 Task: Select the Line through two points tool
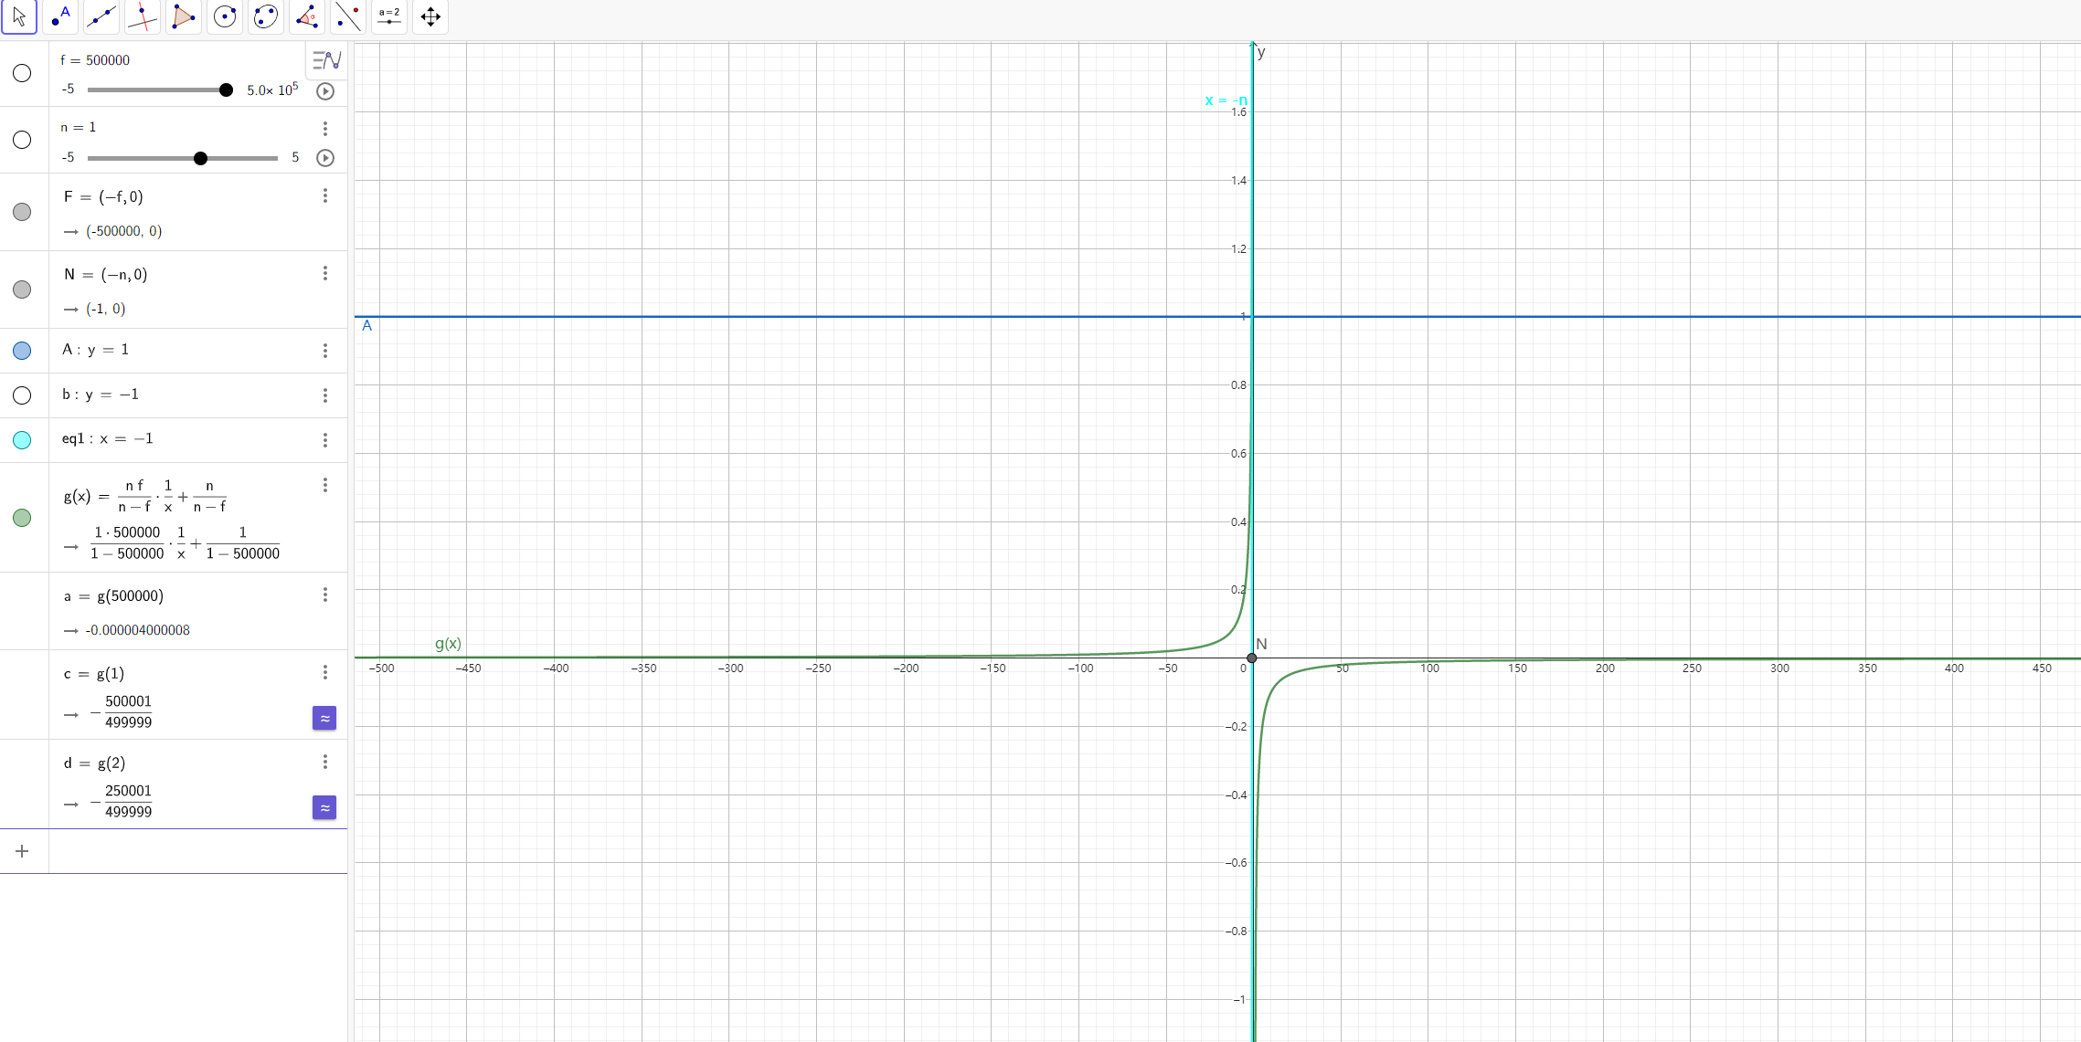pos(101,16)
